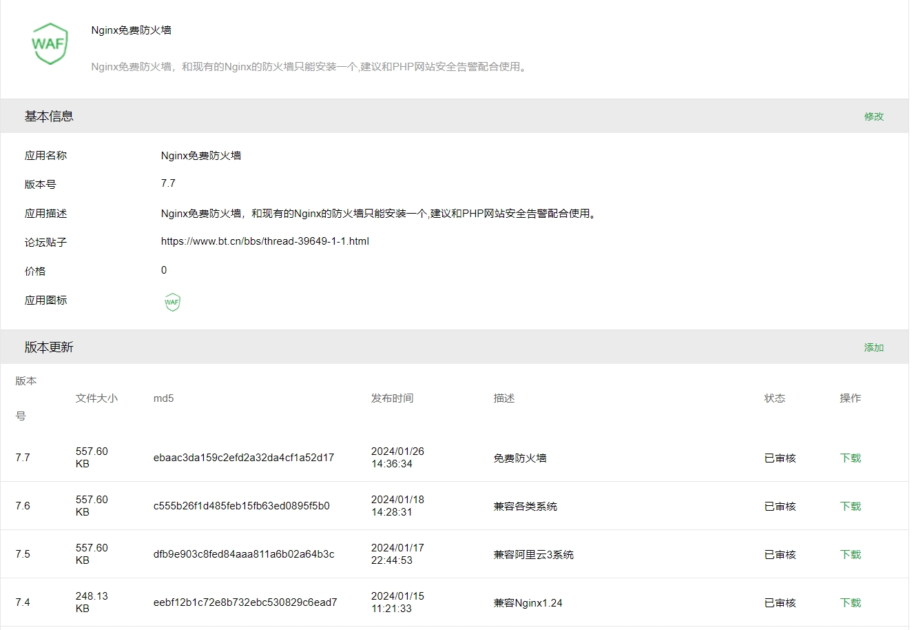Click description 兼容阿里云3系统

tap(534, 554)
